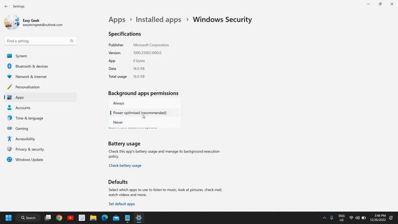
Task: Open Privacy & security settings
Action: [x=40, y=149]
